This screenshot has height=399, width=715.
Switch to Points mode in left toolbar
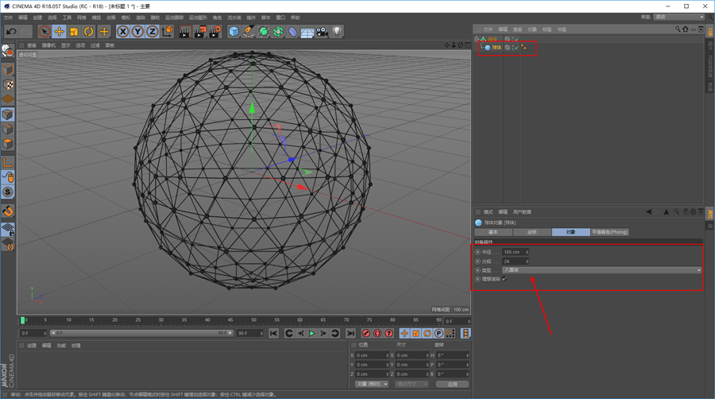click(x=8, y=114)
